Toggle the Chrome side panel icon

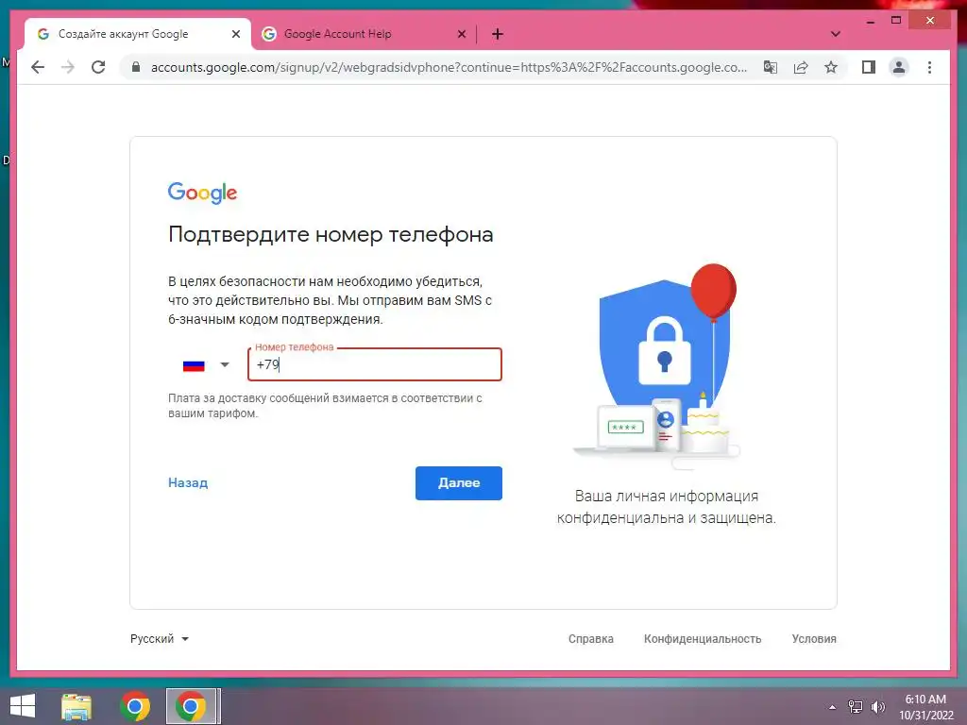pos(869,67)
